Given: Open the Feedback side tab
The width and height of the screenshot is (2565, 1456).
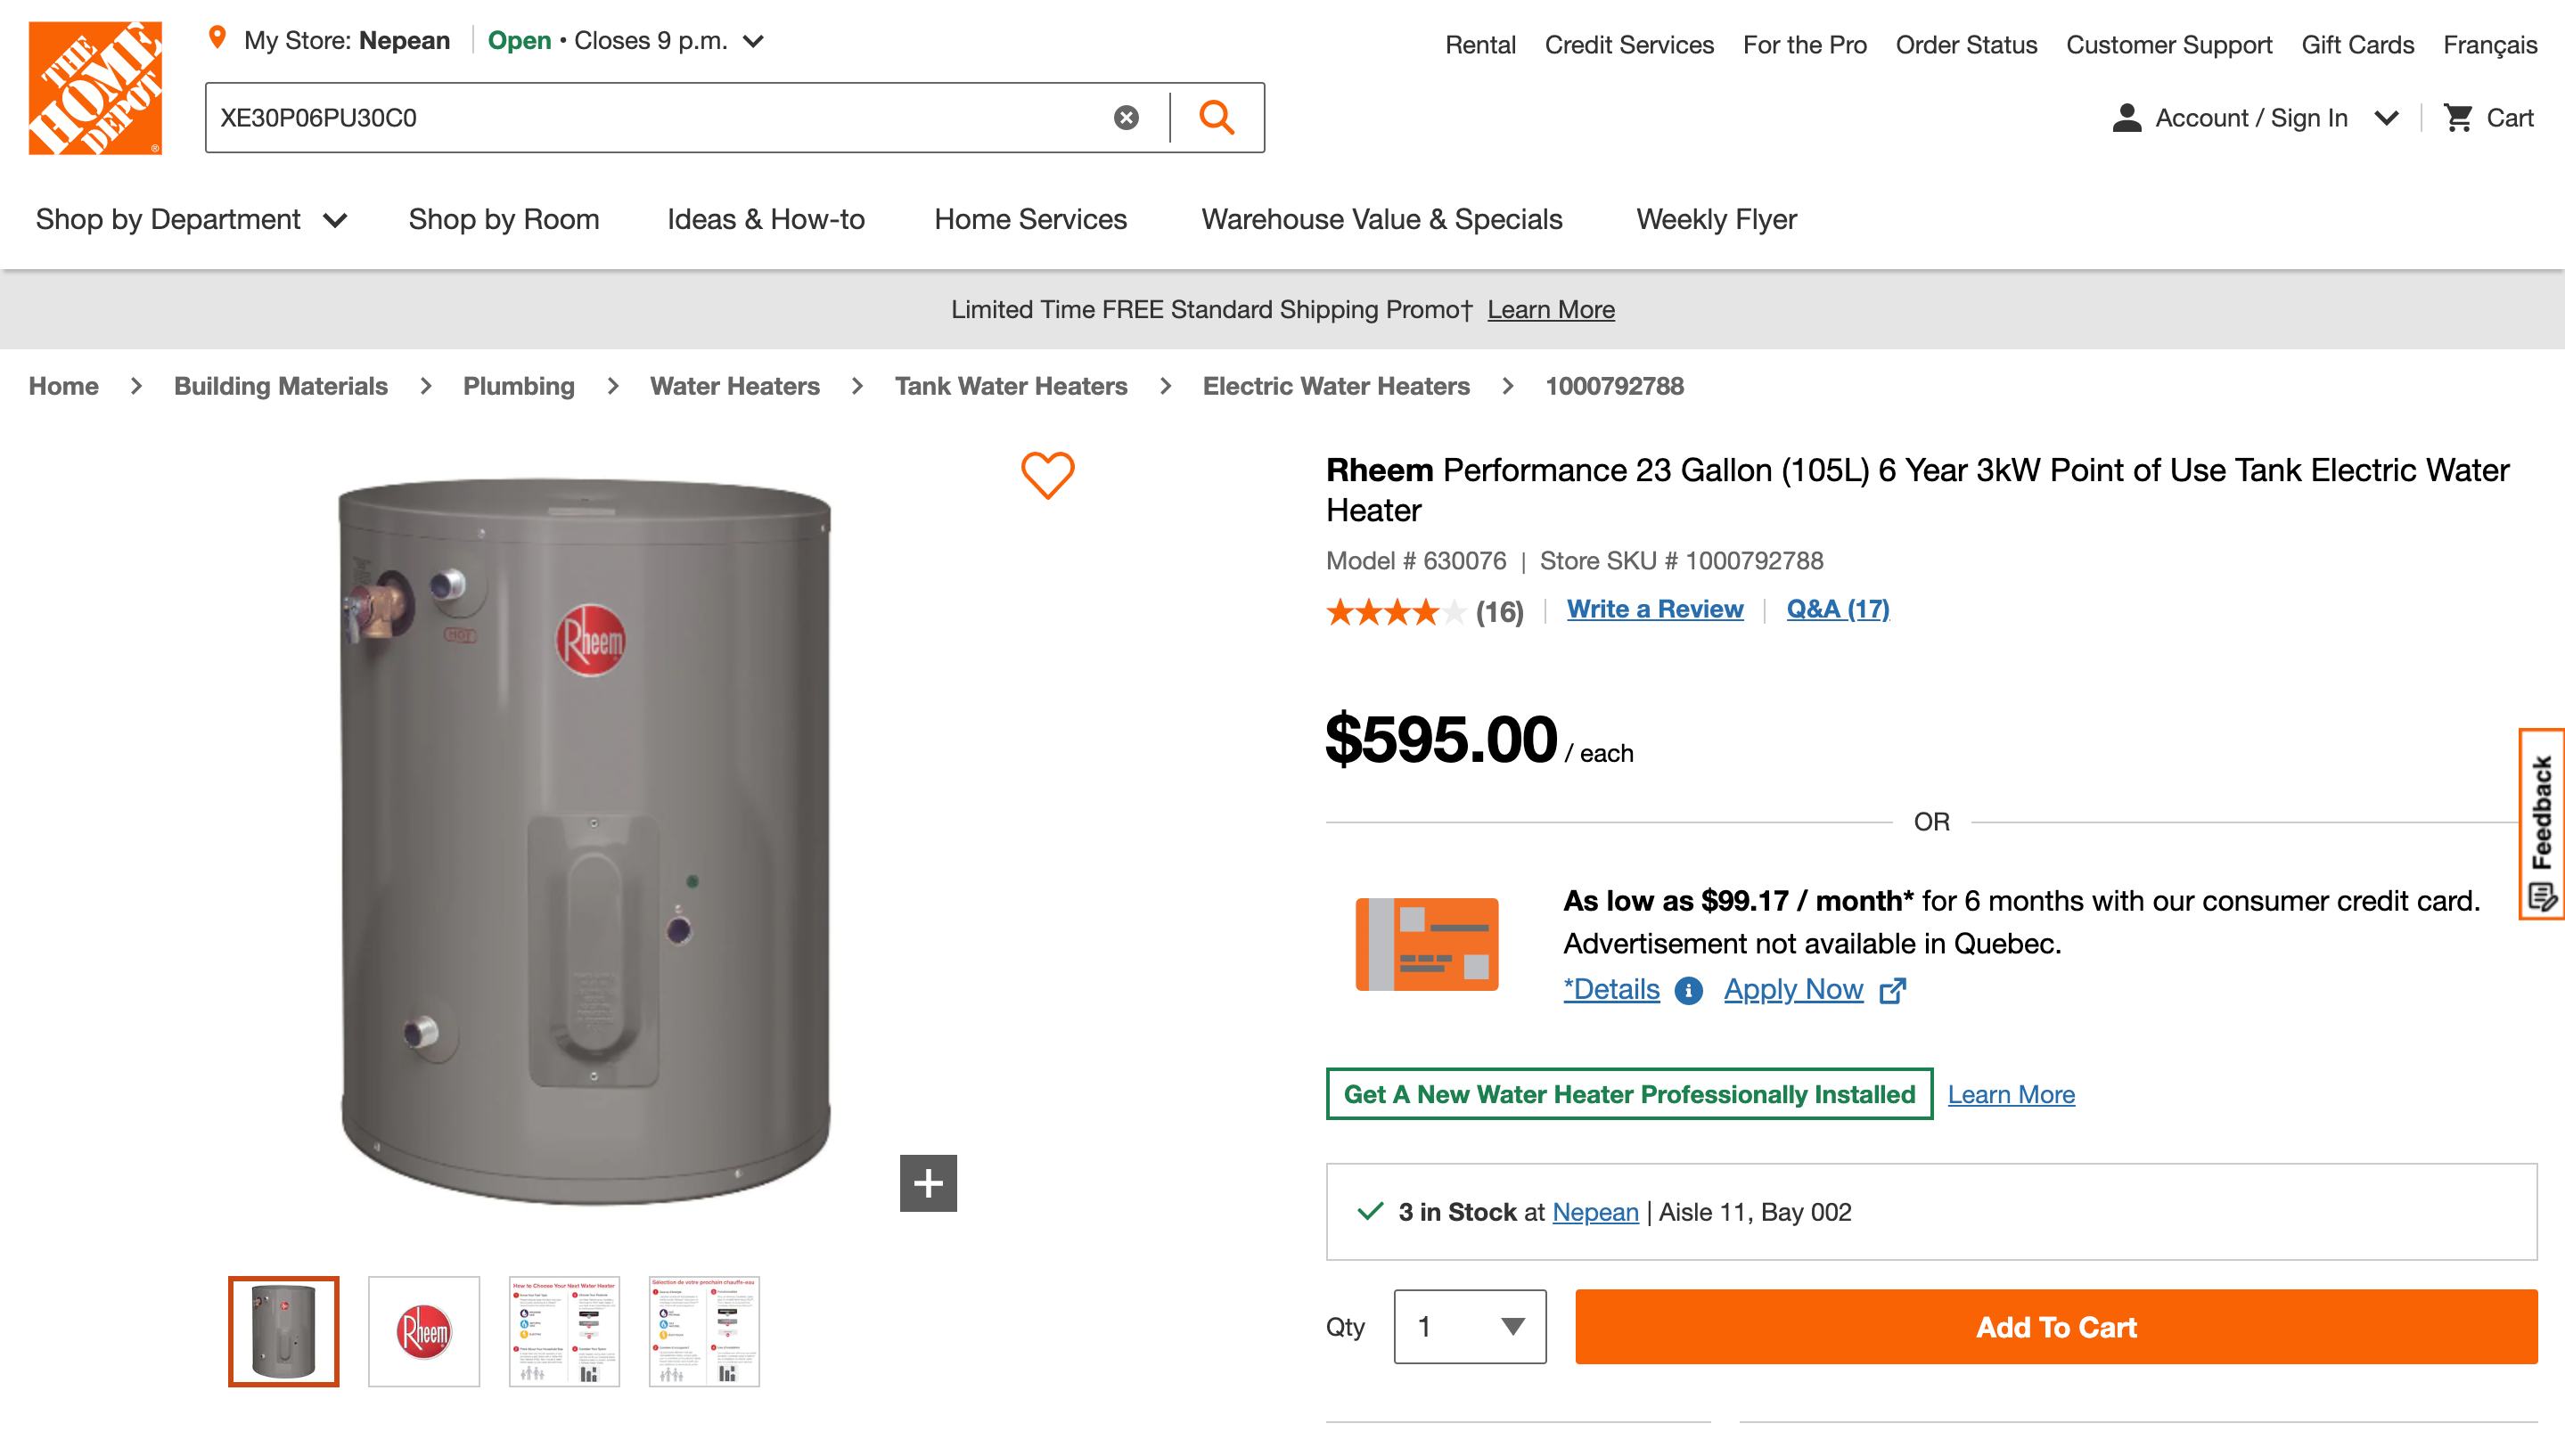Looking at the screenshot, I should coord(2541,824).
